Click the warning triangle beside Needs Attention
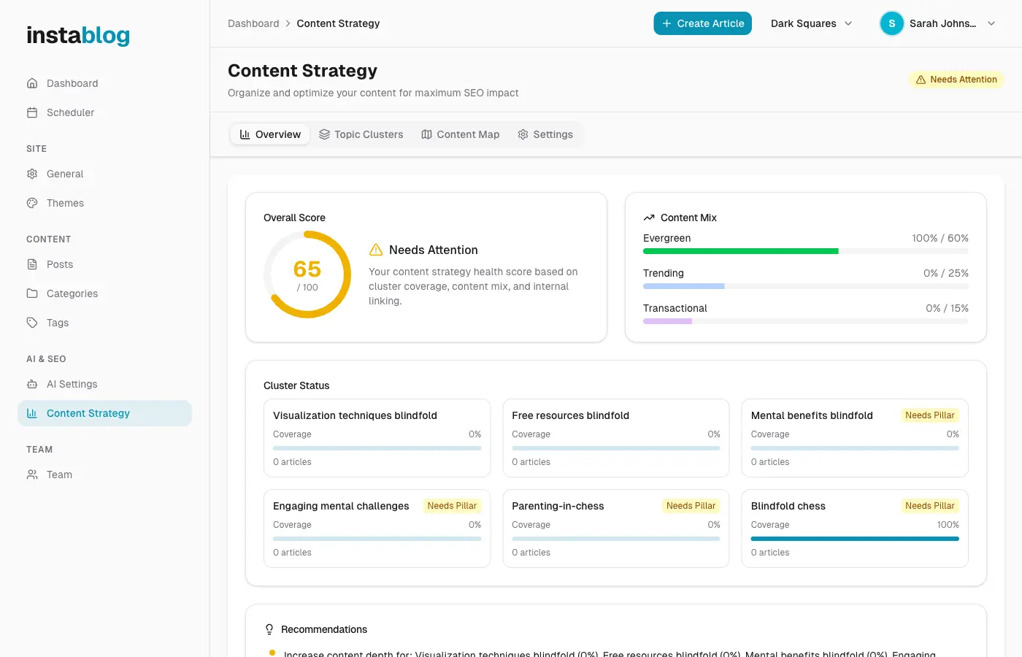Screen dimensions: 1022x657 pyautogui.click(x=376, y=250)
